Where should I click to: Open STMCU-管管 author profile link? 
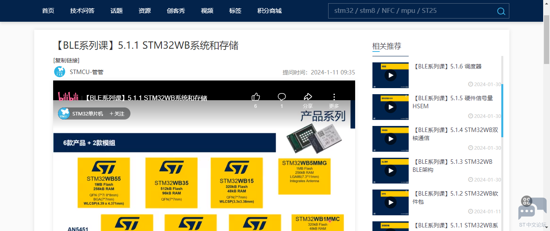[87, 72]
